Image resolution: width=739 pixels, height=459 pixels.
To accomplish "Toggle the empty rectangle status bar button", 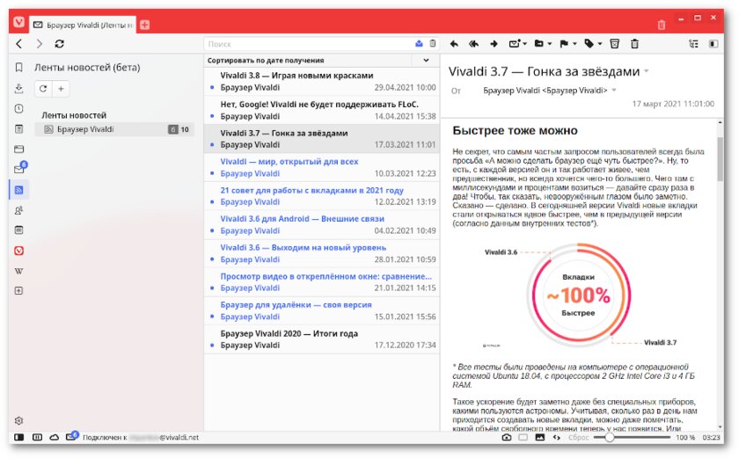I will coord(523,437).
